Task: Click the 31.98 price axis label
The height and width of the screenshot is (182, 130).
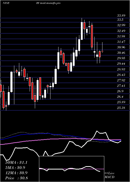Action: [x=121, y=36]
